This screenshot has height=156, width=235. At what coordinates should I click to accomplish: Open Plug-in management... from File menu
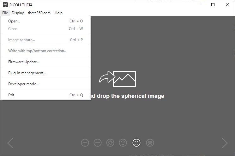click(27, 73)
